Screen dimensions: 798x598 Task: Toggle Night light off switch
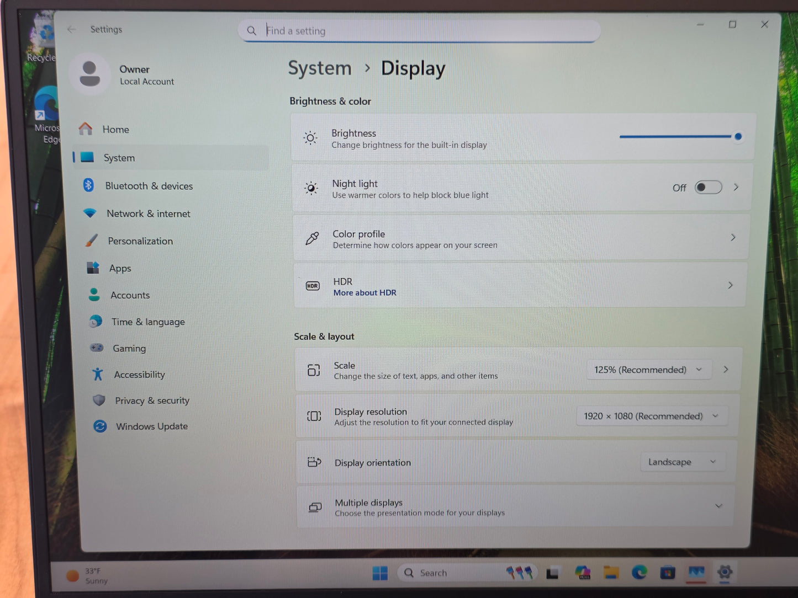709,187
